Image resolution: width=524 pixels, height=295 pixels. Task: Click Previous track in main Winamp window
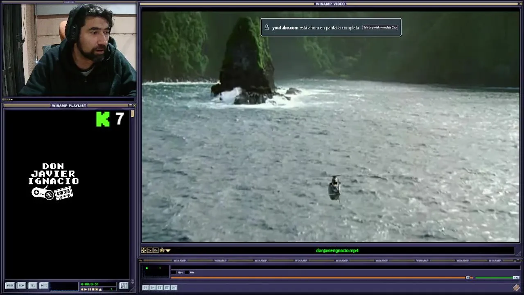click(146, 288)
